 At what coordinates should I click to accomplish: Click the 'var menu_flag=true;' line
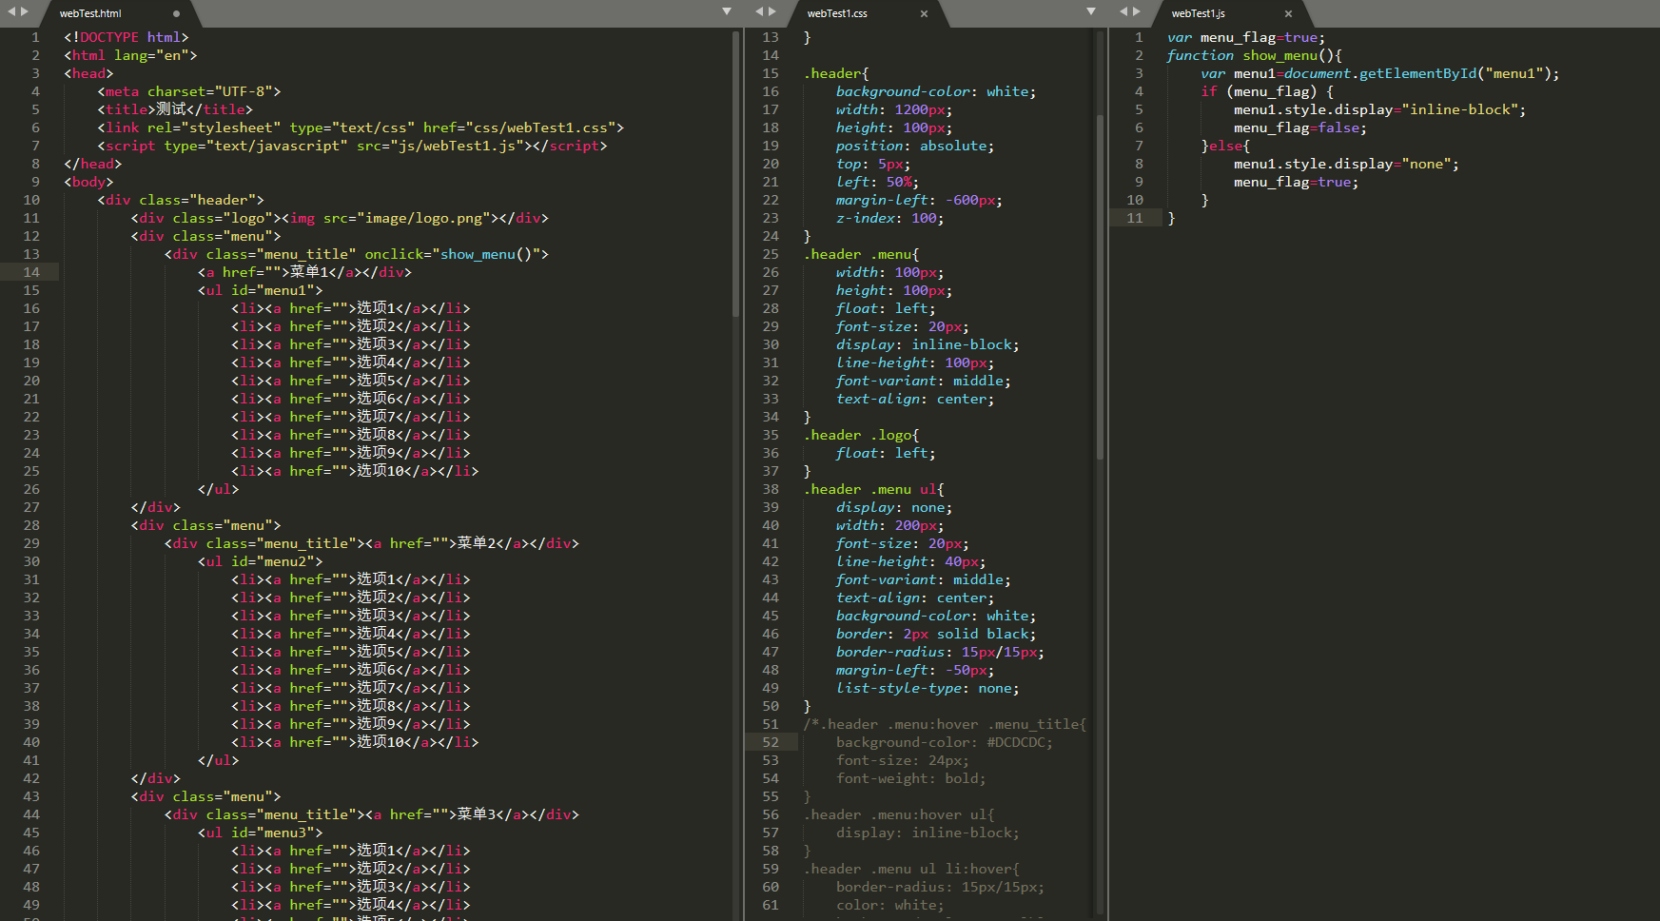pos(1246,37)
